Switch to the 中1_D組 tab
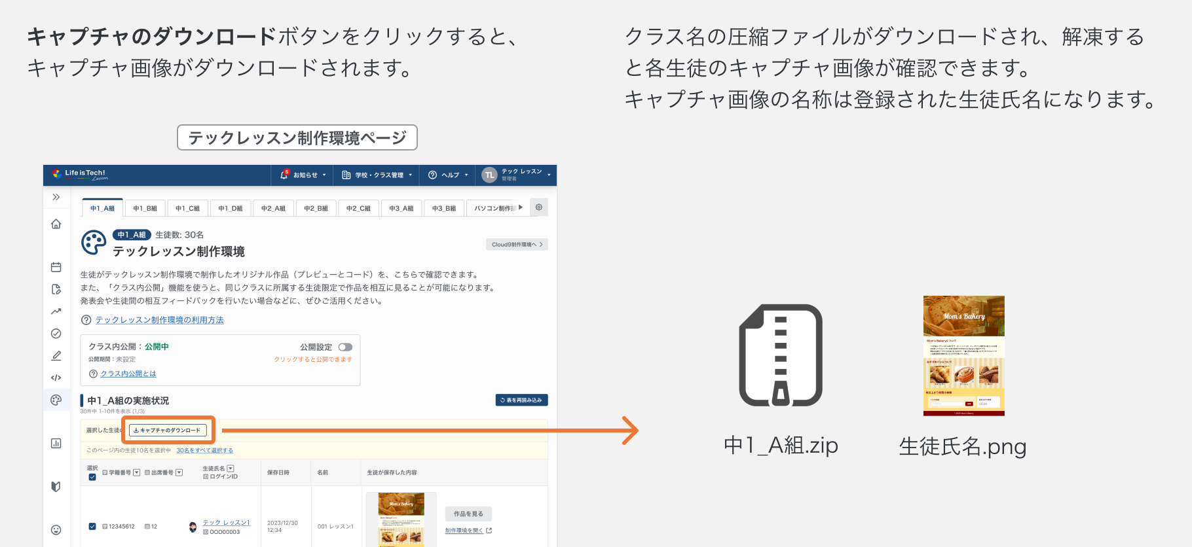The width and height of the screenshot is (1192, 547). coord(231,208)
